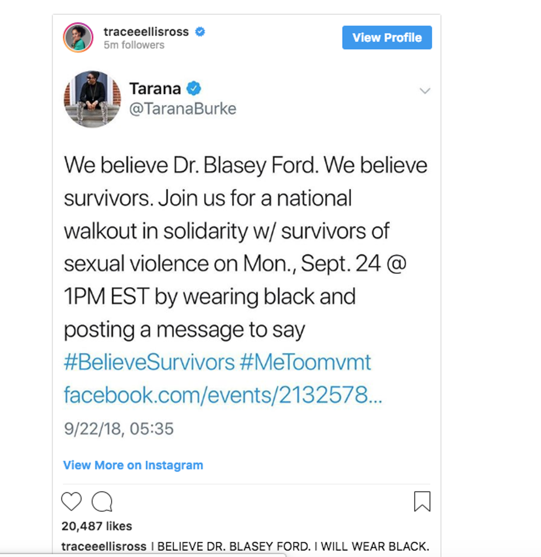541x557 pixels.
Task: Click traceeellisross username in caption
Action: [x=104, y=547]
